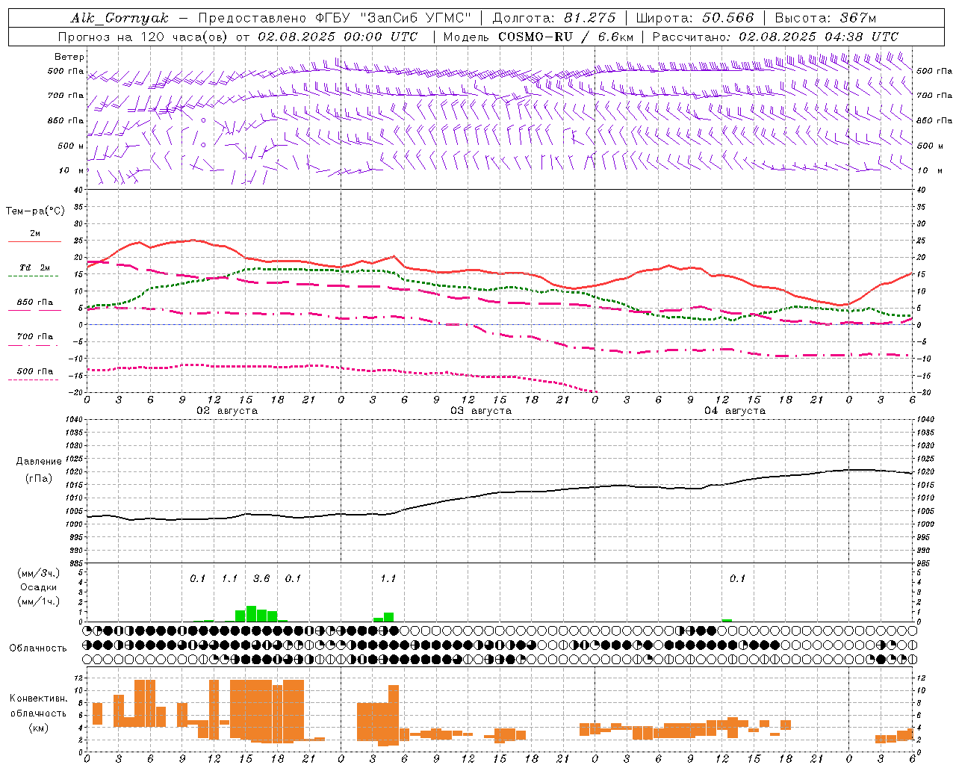
Task: Click "Рассчитано: 02.08.2025 04:38 UTC" text
Action: pos(775,37)
